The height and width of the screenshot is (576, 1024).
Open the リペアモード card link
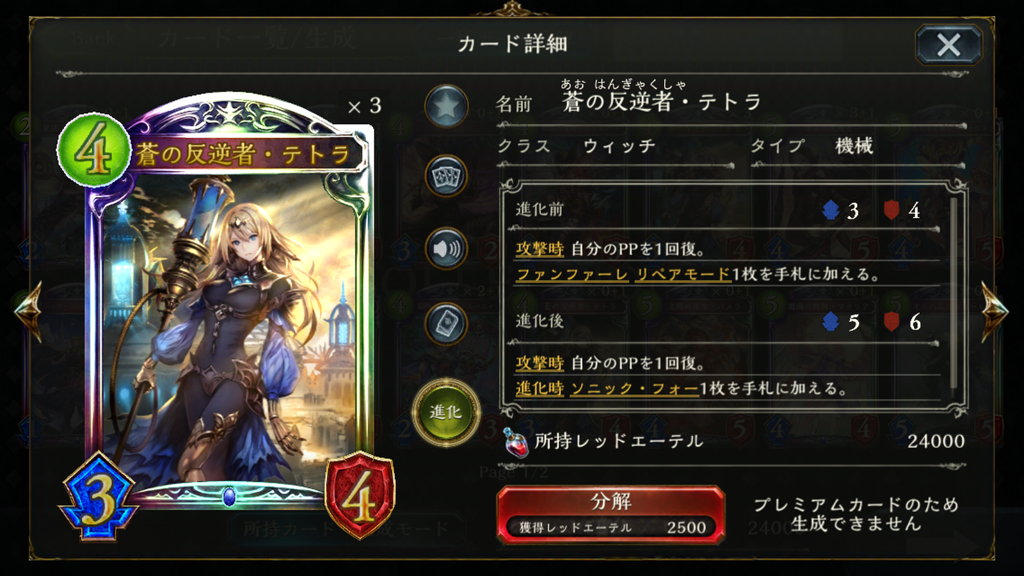(x=683, y=275)
